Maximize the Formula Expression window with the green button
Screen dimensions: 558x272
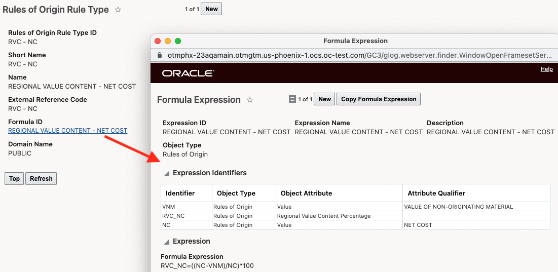pos(178,41)
